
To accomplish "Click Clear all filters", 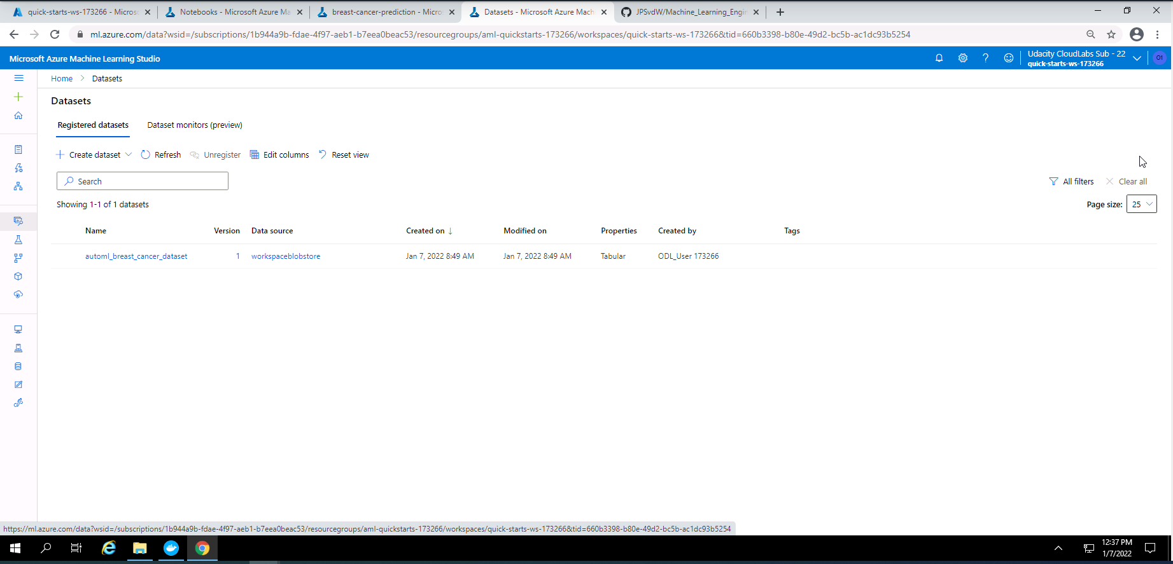I will pyautogui.click(x=1127, y=181).
